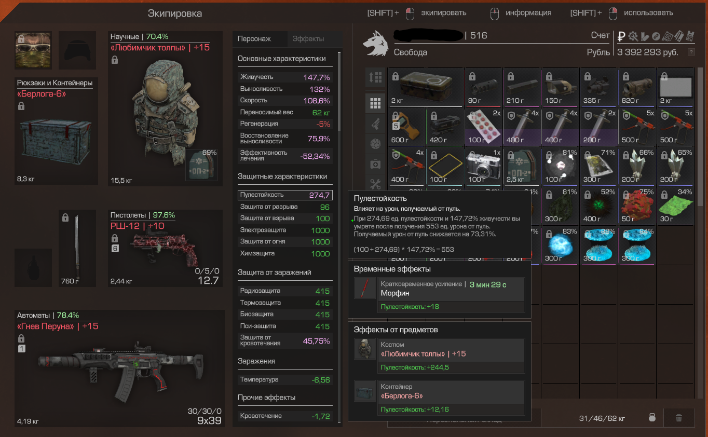
Task: Filter inventory by medkit icon
Action: (x=375, y=164)
